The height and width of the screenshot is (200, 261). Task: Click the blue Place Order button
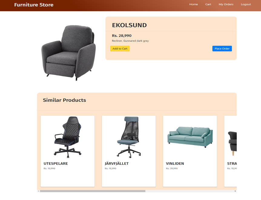(x=222, y=49)
